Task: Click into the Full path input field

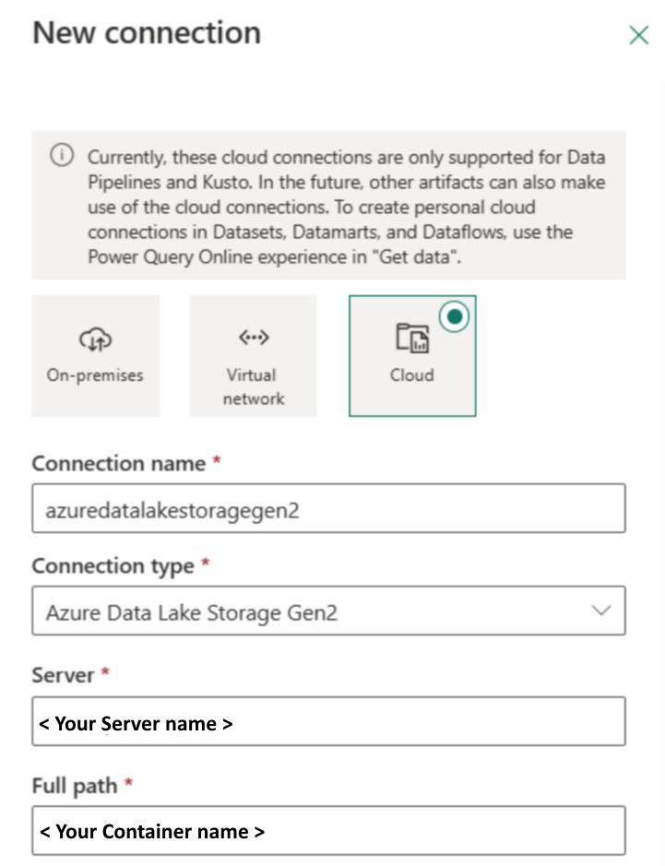Action: click(x=328, y=831)
